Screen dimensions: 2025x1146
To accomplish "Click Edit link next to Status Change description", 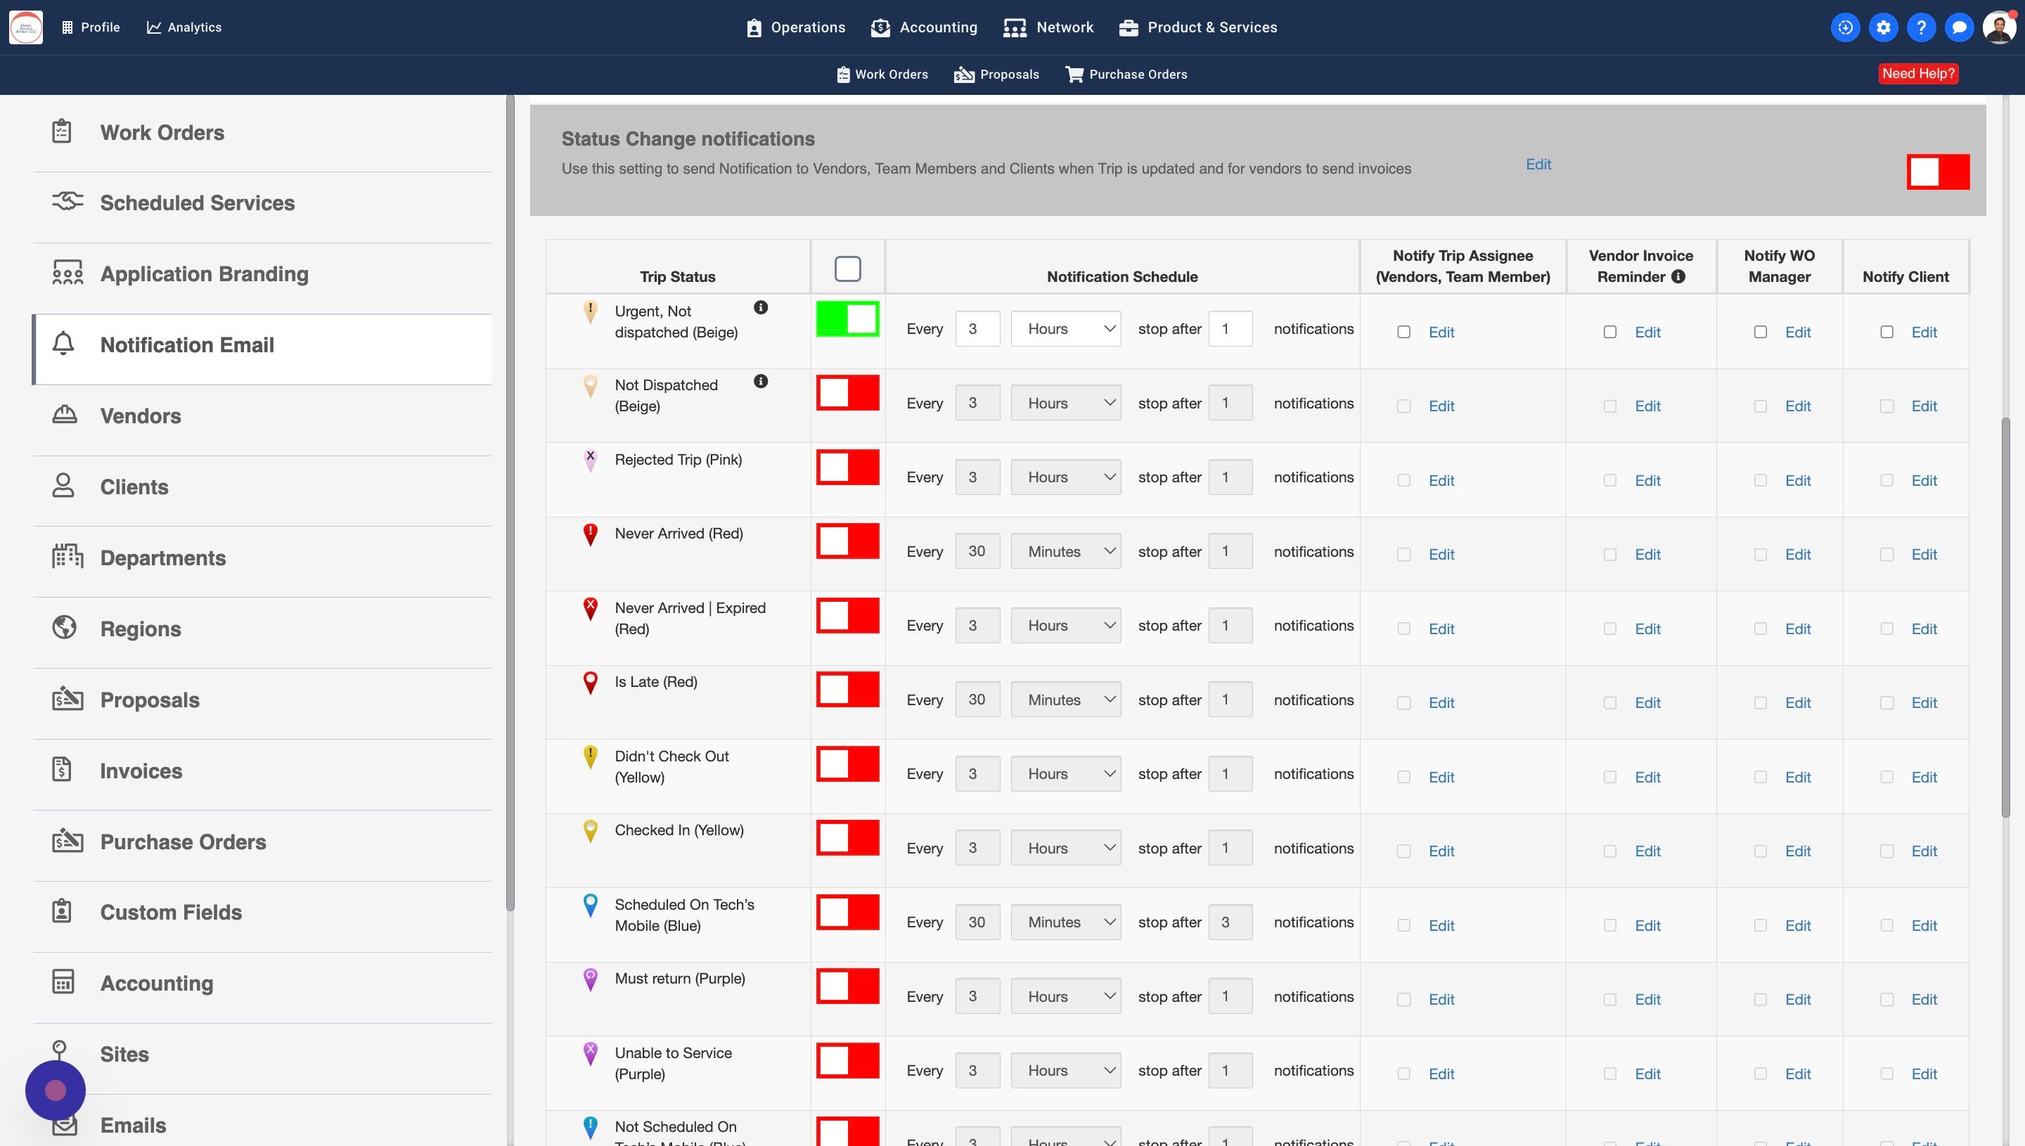I will click(x=1538, y=165).
